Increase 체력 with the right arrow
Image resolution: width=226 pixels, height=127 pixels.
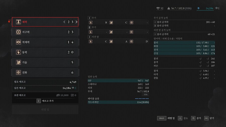[x=77, y=22]
